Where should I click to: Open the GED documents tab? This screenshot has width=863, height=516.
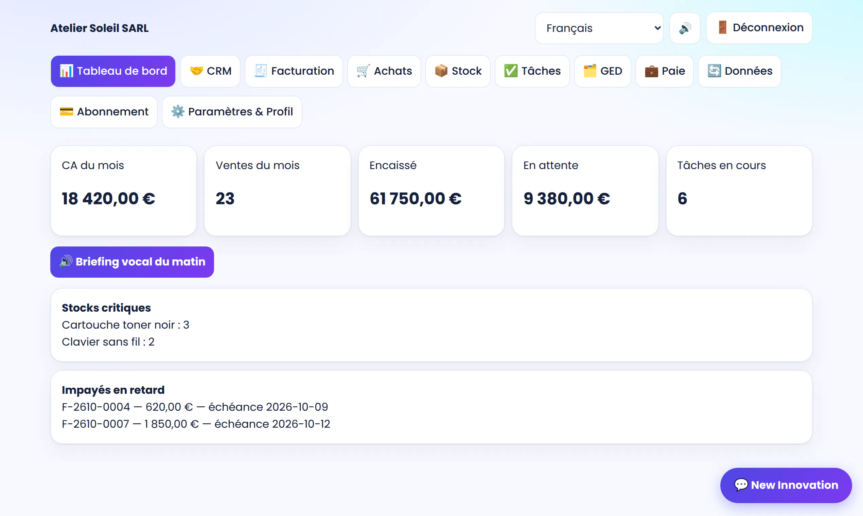click(x=602, y=71)
